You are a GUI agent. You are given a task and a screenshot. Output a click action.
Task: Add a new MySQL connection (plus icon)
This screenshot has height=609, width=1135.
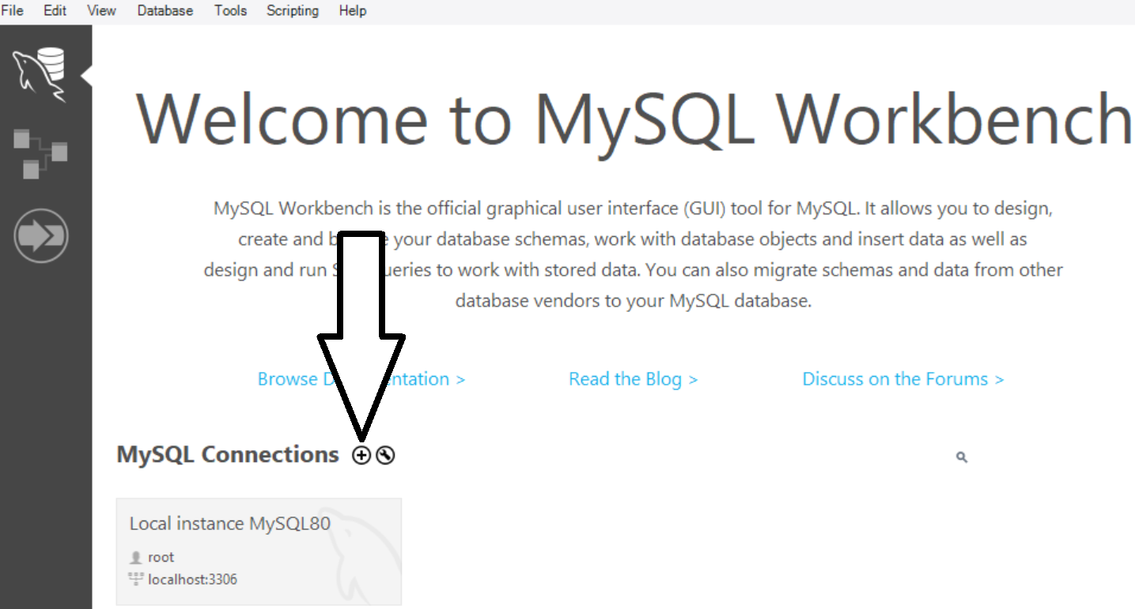[361, 455]
